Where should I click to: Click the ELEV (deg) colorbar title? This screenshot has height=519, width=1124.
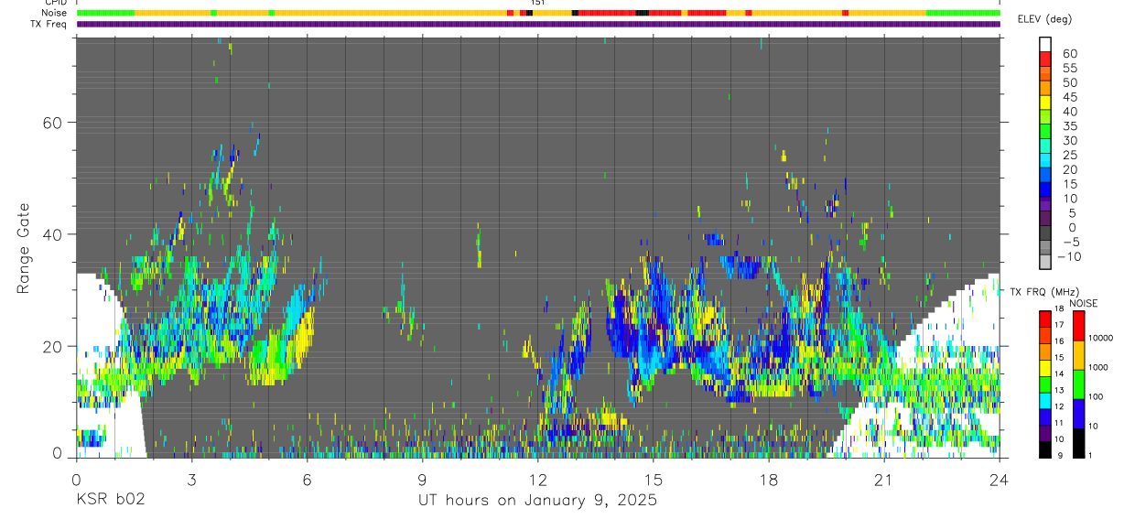[x=1043, y=19]
